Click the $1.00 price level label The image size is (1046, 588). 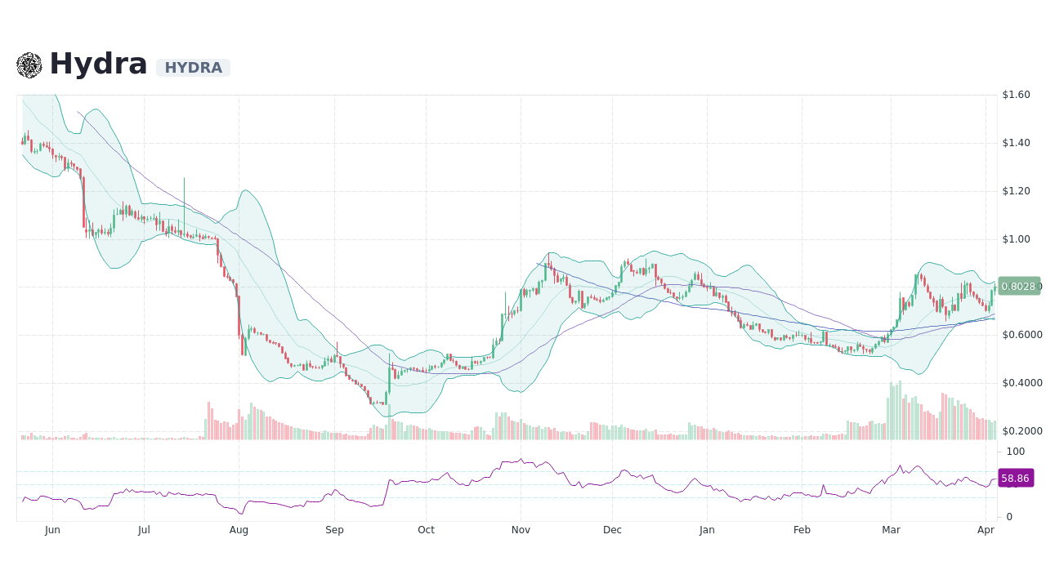click(x=1016, y=238)
